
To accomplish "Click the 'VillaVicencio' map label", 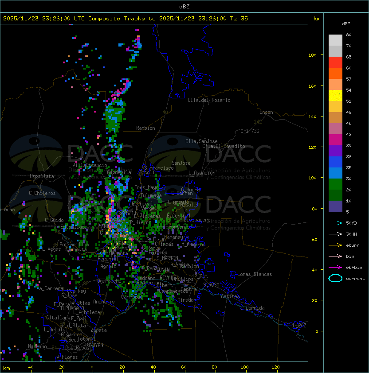I will coord(90,165).
